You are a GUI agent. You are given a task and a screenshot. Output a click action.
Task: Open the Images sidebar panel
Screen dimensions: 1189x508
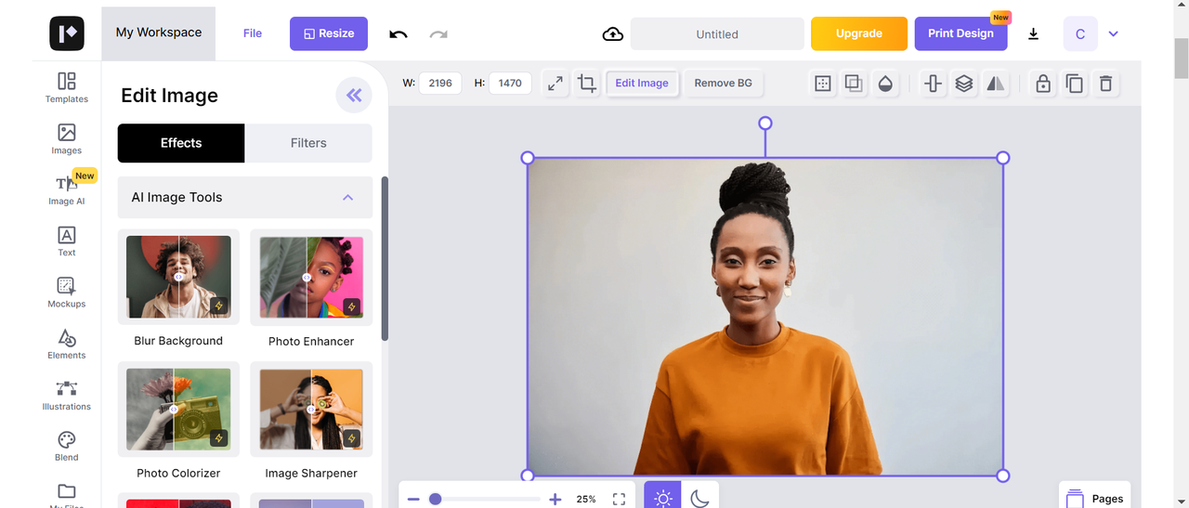[67, 138]
